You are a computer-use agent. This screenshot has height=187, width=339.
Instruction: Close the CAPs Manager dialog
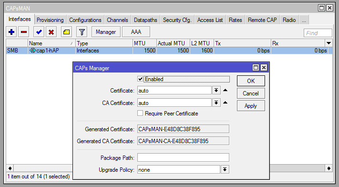pos(264,68)
